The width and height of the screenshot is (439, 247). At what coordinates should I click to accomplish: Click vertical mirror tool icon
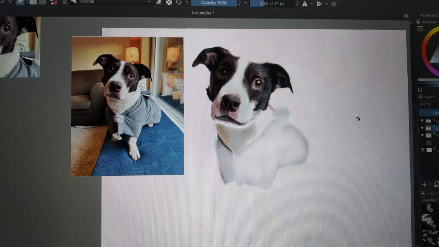pos(319,4)
